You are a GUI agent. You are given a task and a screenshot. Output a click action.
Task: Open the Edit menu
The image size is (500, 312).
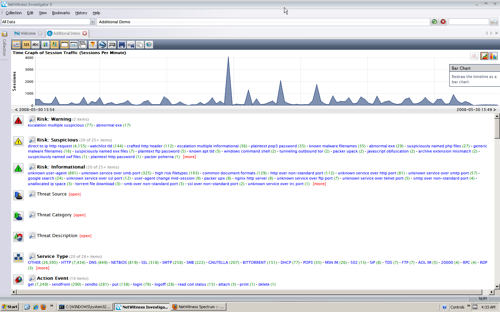[30, 13]
